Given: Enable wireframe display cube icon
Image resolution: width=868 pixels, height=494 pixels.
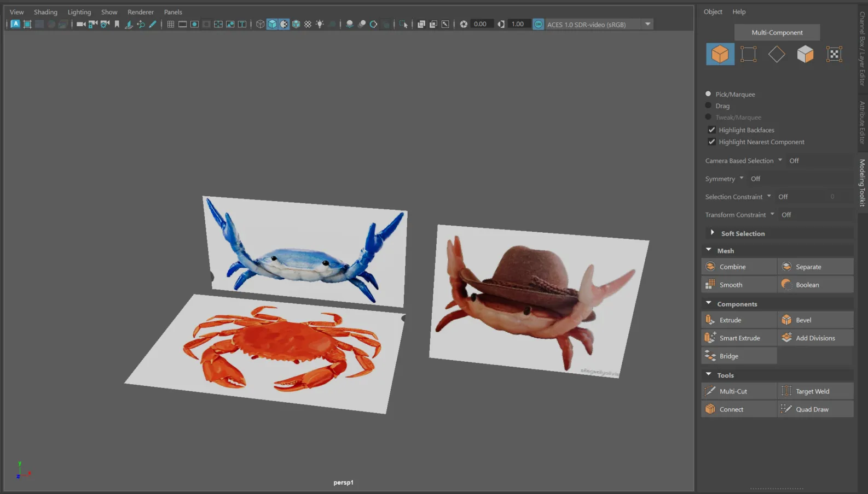Looking at the screenshot, I should point(261,24).
